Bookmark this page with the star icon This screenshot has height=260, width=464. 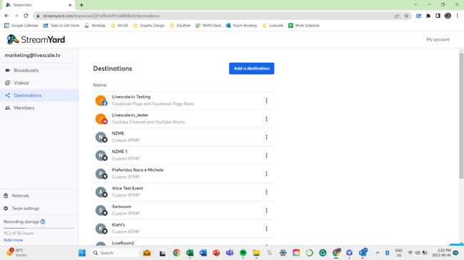(x=406, y=16)
